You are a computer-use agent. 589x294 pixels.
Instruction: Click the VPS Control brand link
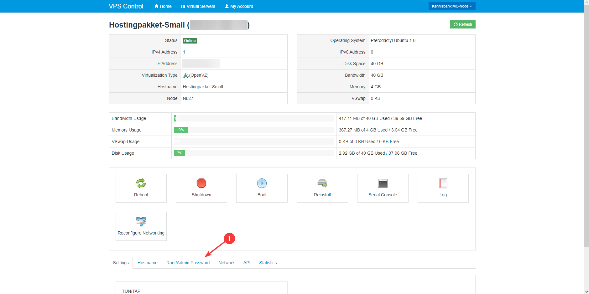[126, 6]
